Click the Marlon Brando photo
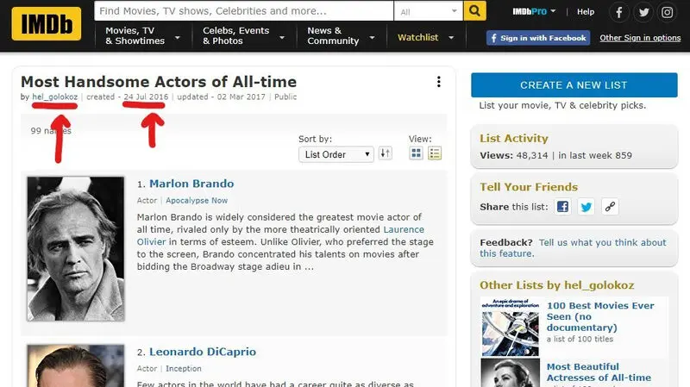The width and height of the screenshot is (690, 387). point(76,249)
